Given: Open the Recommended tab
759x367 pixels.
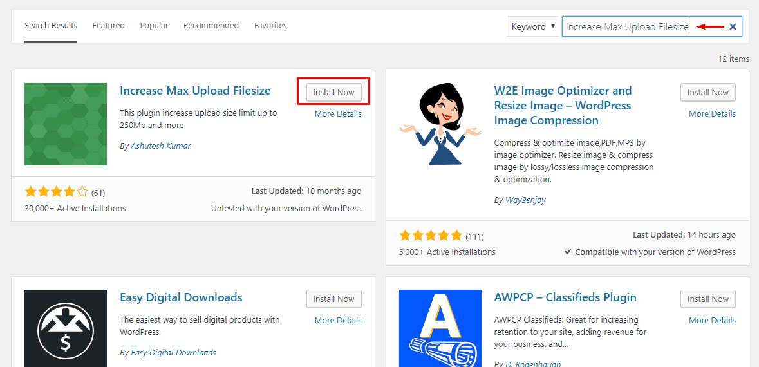Looking at the screenshot, I should (211, 26).
